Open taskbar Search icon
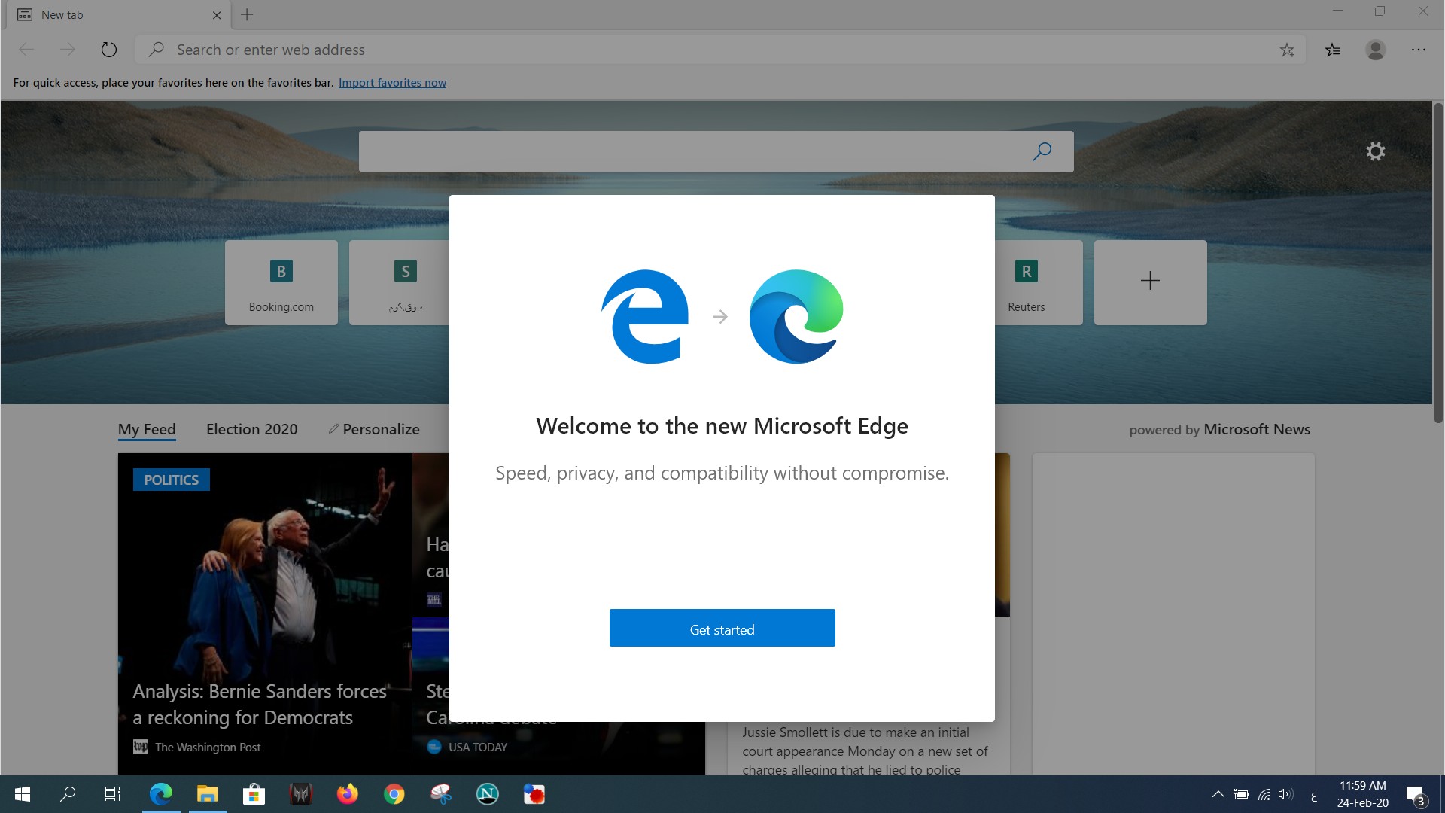 click(68, 794)
